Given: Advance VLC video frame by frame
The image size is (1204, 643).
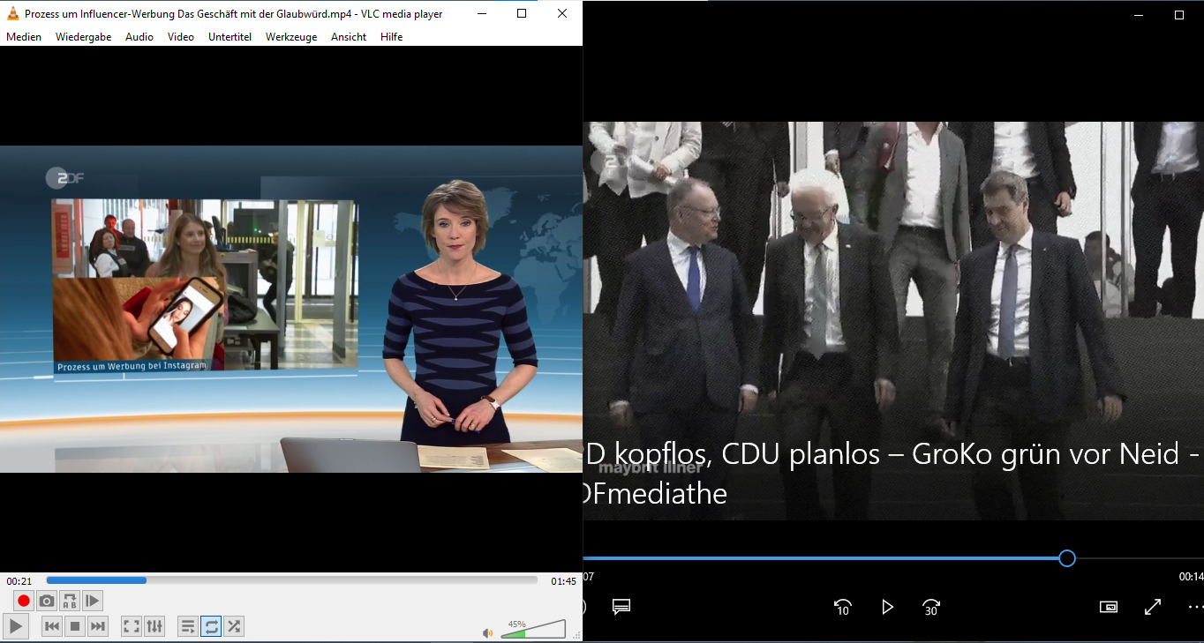Looking at the screenshot, I should tap(93, 601).
